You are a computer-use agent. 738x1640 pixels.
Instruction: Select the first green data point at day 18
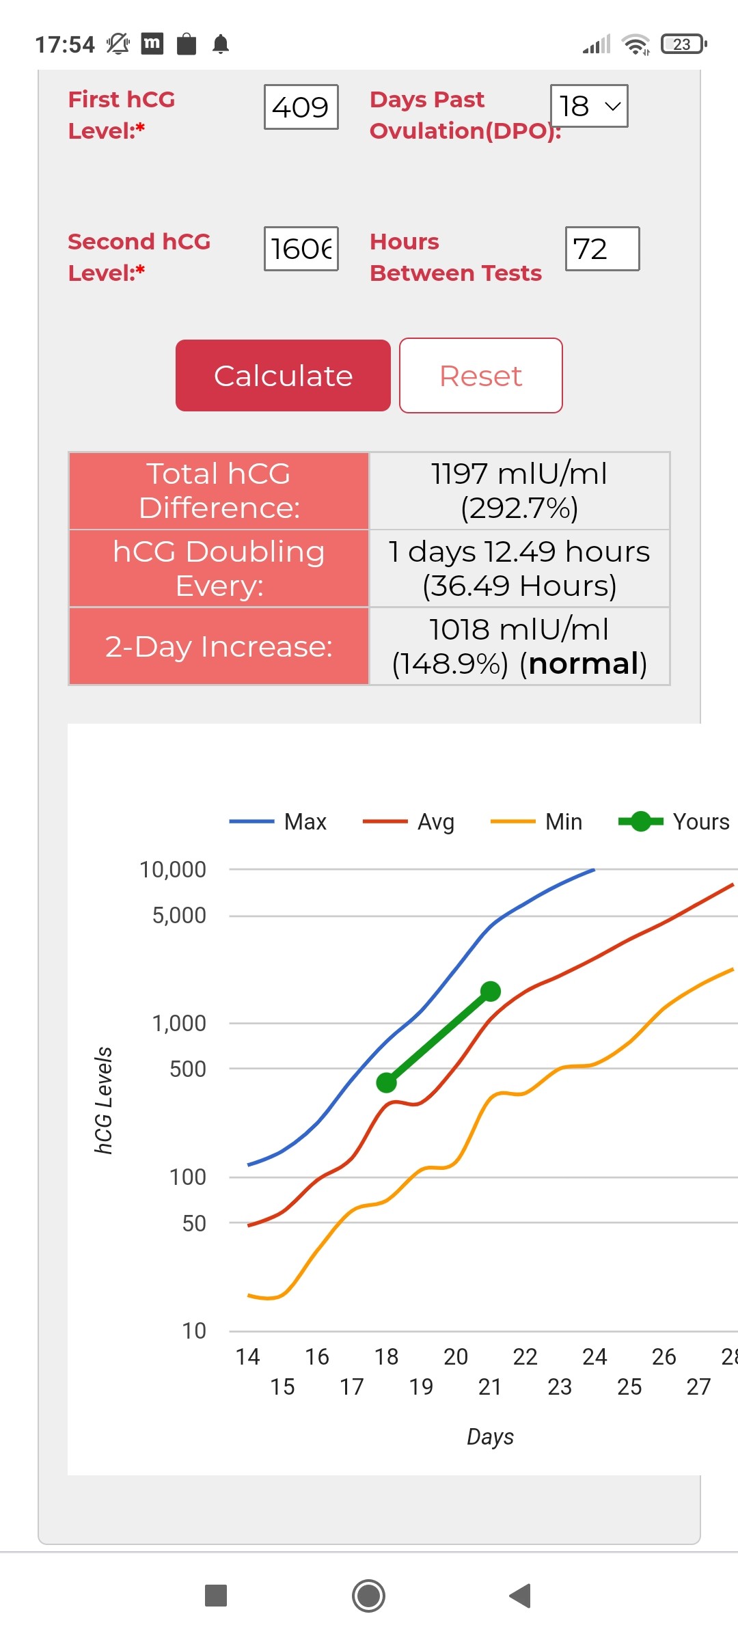tap(387, 1082)
